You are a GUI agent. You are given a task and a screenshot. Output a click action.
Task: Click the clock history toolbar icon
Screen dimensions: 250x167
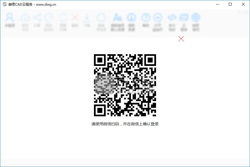[49, 18]
